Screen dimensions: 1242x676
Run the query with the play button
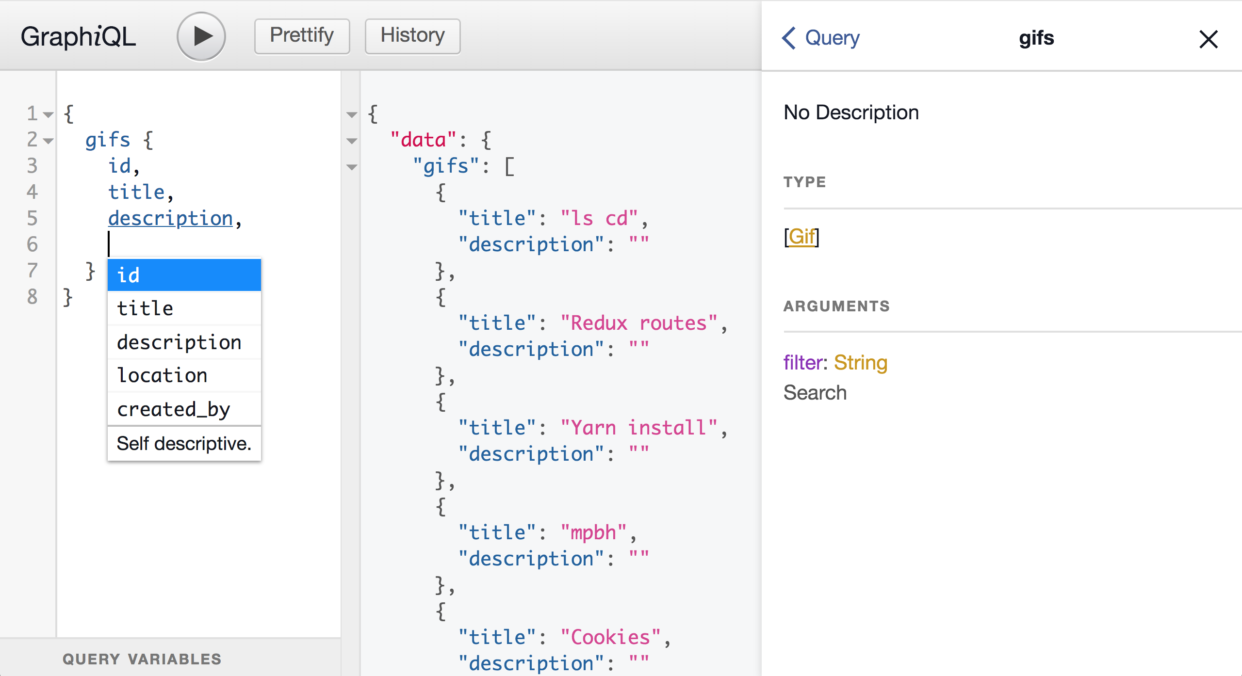[201, 36]
